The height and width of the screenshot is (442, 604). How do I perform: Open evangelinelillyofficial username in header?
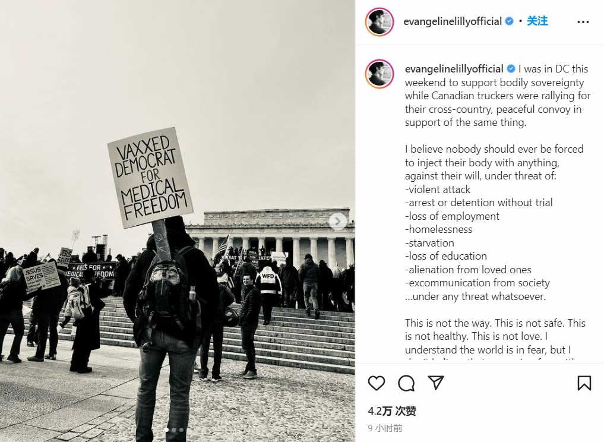pos(452,21)
